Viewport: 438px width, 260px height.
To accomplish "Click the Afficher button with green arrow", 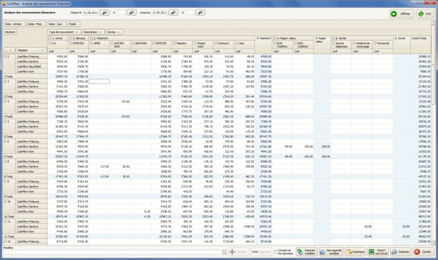I will click(x=402, y=14).
